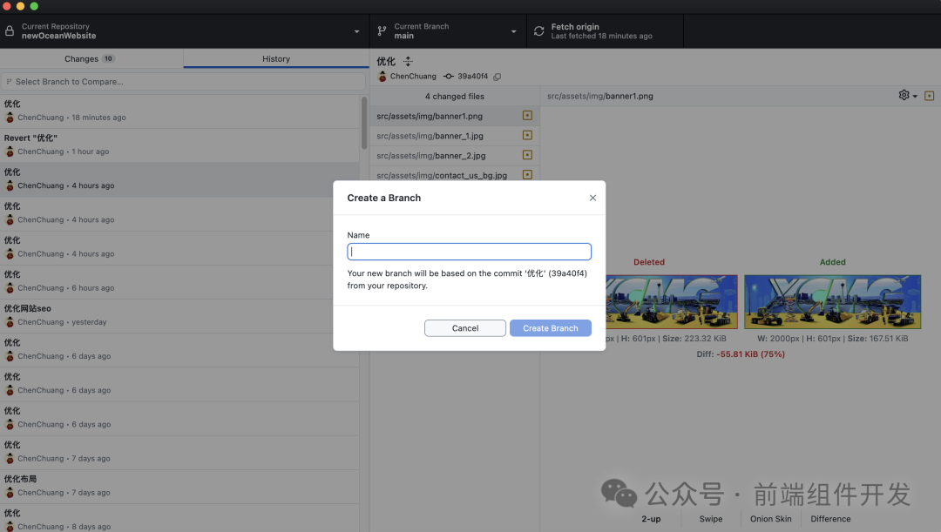Image resolution: width=941 pixels, height=532 pixels.
Task: Click the Added banner image thumbnail
Action: point(832,301)
